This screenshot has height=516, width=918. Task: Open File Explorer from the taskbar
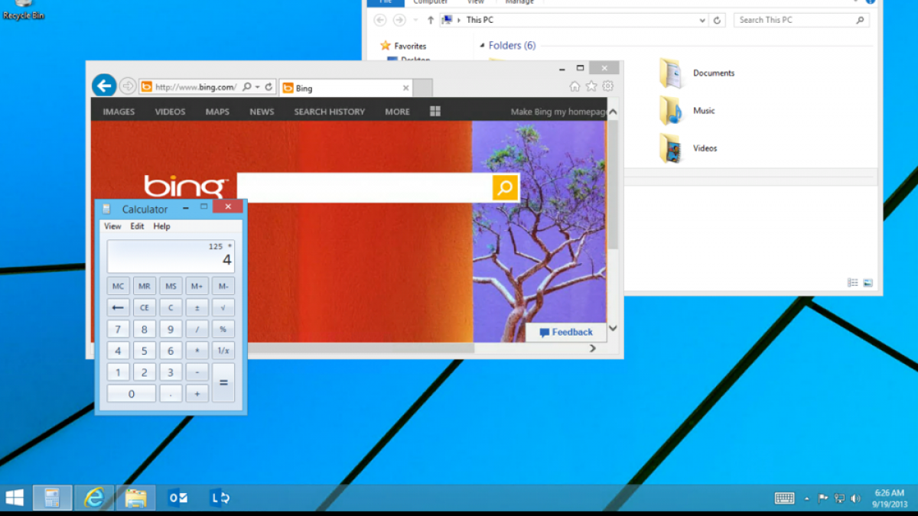135,498
